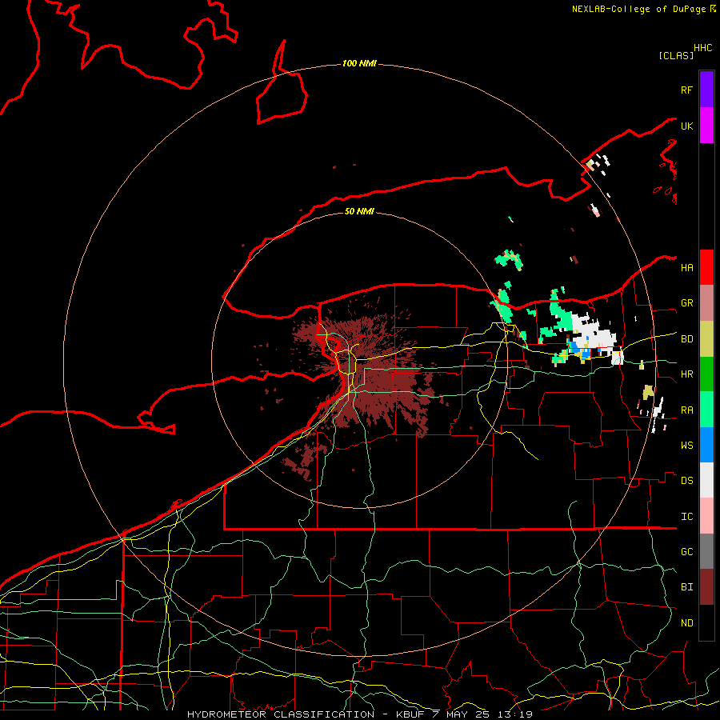Click the GC gray legend swatch

tap(706, 551)
